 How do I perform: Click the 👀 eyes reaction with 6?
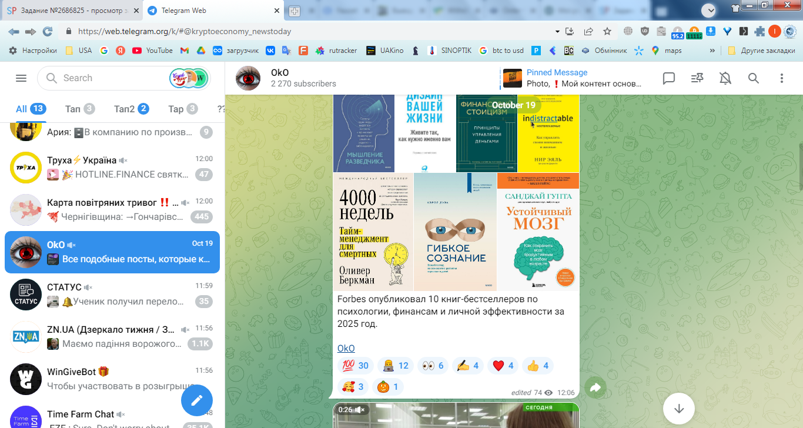click(x=433, y=366)
